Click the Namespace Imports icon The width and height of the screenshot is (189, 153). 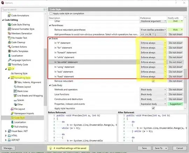[12, 113]
